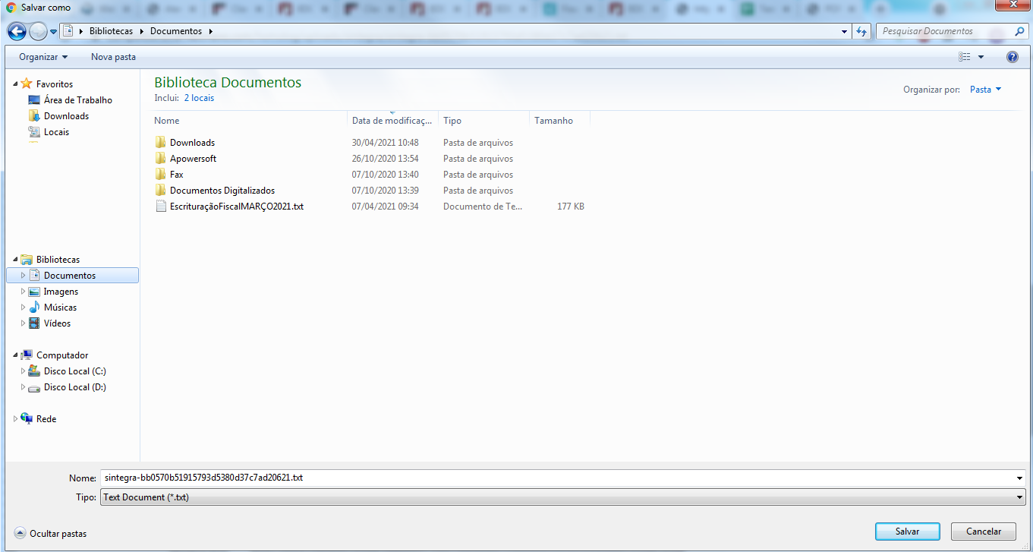Click the refresh address bar icon
The width and height of the screenshot is (1033, 552).
click(861, 32)
